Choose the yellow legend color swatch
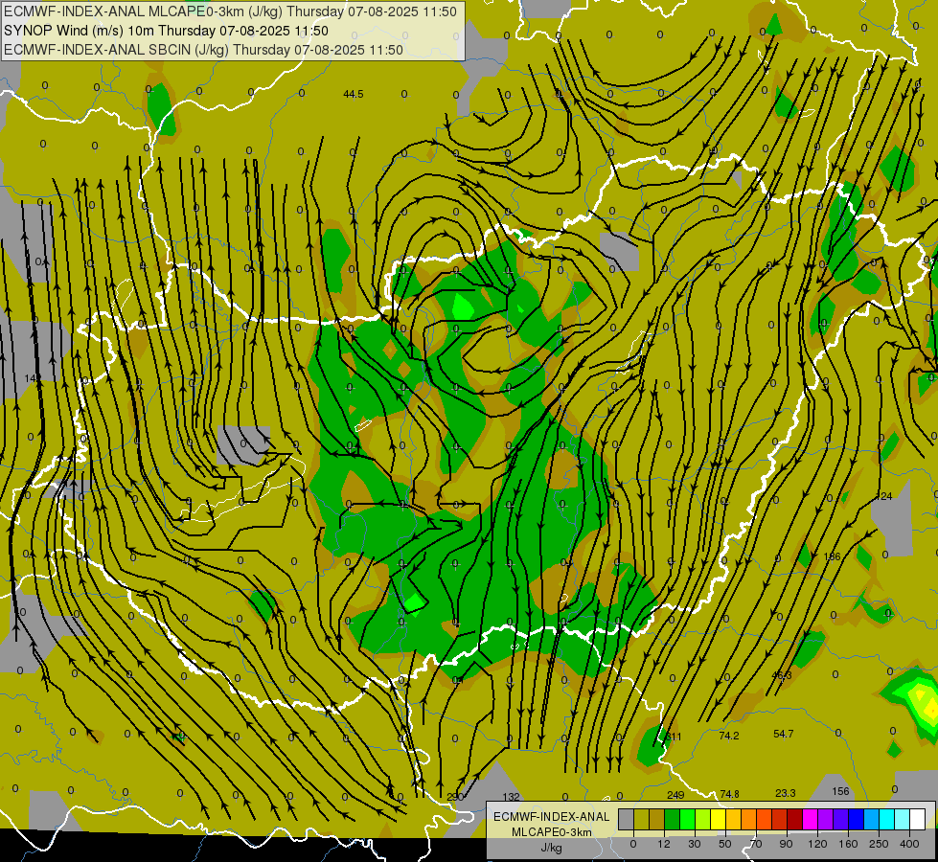938x862 pixels. coord(719,819)
